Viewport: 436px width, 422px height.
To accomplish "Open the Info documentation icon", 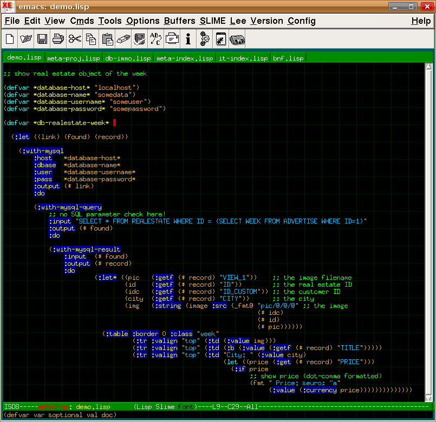I will click(188, 39).
